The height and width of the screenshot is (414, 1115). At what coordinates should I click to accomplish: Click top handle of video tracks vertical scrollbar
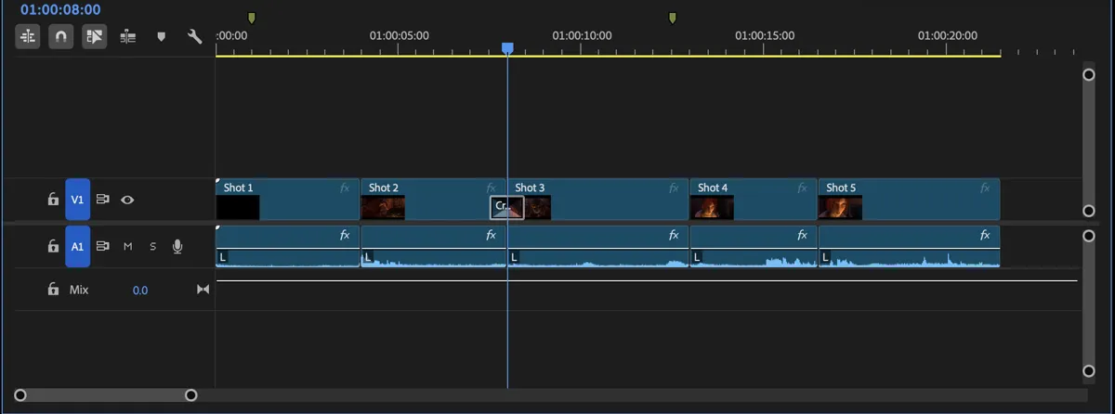(1089, 74)
